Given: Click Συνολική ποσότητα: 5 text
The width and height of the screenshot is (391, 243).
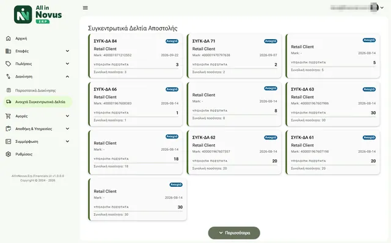Looking at the screenshot, I should (307, 70).
